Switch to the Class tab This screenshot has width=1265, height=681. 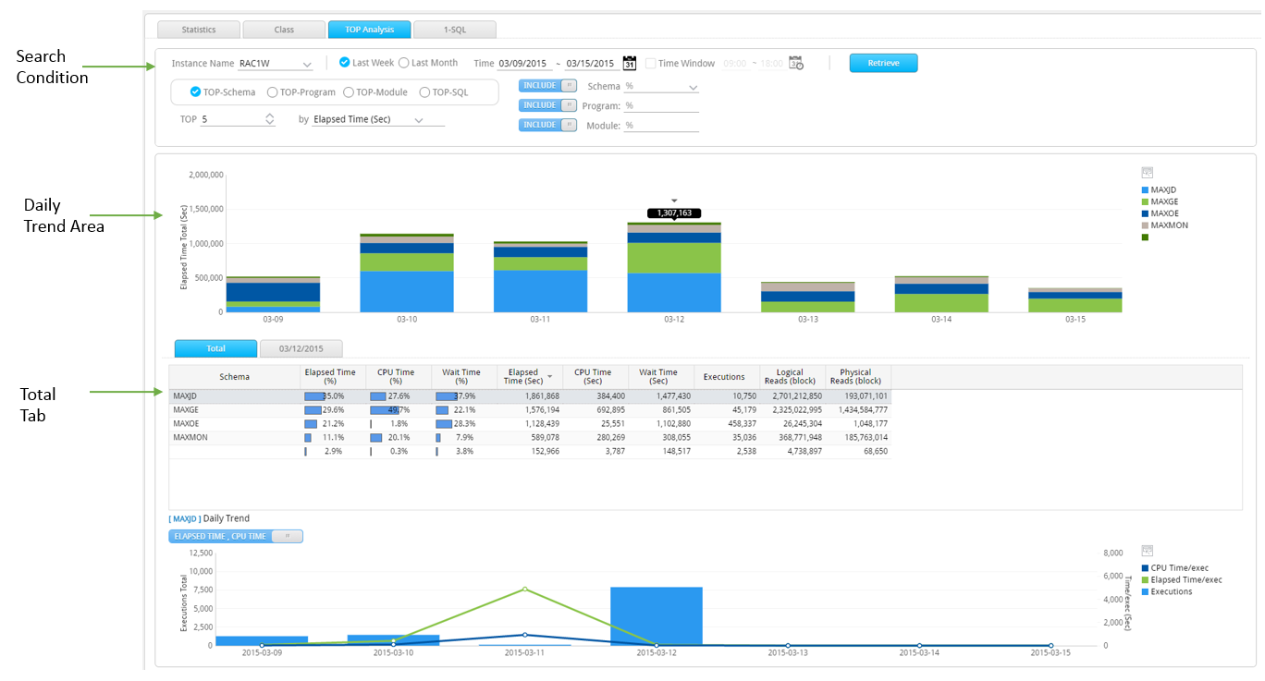[x=284, y=30]
